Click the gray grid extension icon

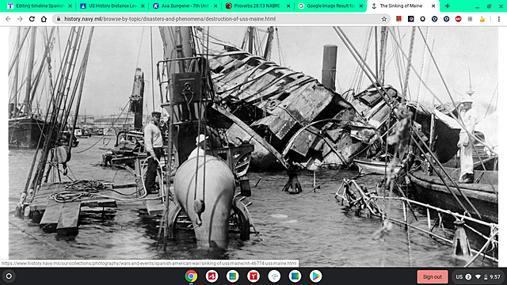tap(470, 19)
